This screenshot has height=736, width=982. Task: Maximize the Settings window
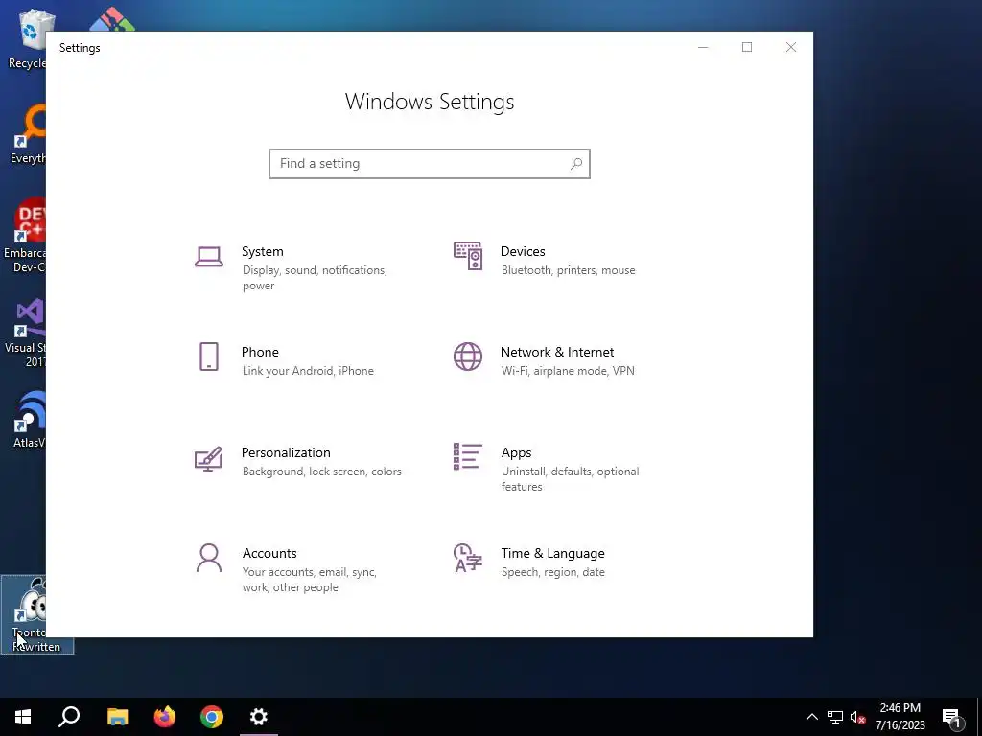coord(746,48)
